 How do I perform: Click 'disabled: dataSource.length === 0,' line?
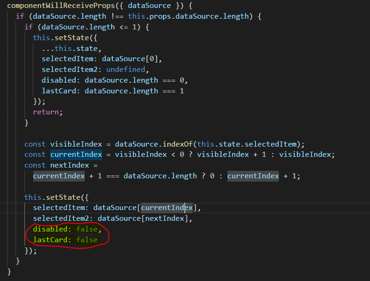(x=115, y=80)
